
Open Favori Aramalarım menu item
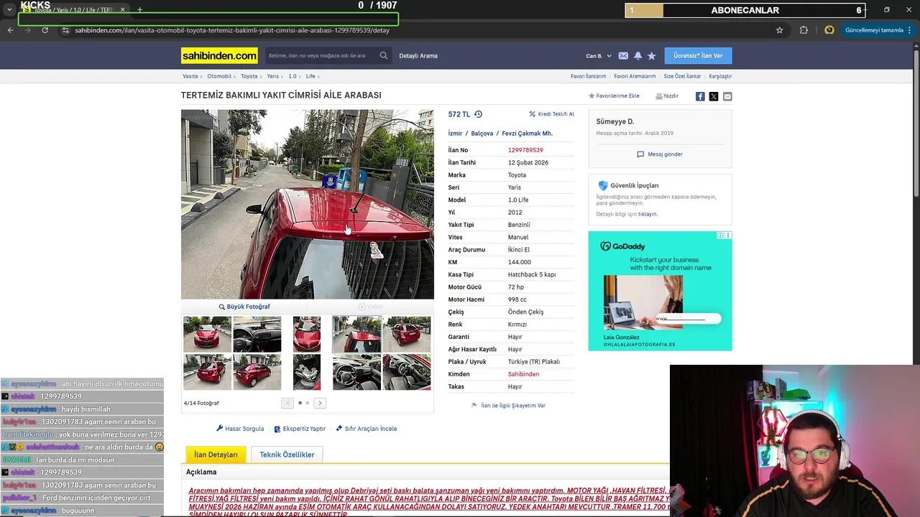tap(635, 76)
